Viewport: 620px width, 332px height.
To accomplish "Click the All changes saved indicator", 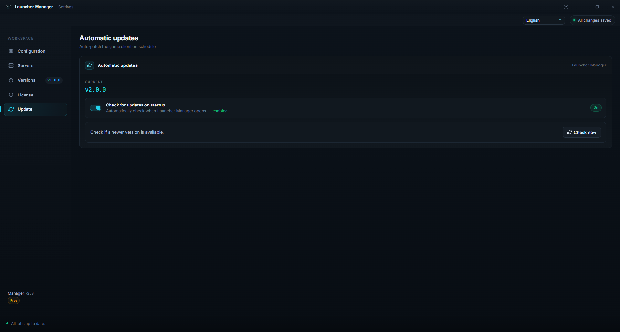I will tap(592, 20).
